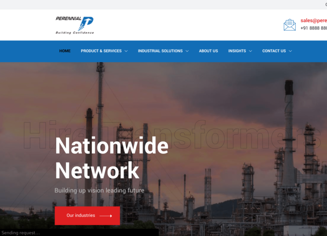Click the sales email address link
This screenshot has height=236, width=327.
314,20
